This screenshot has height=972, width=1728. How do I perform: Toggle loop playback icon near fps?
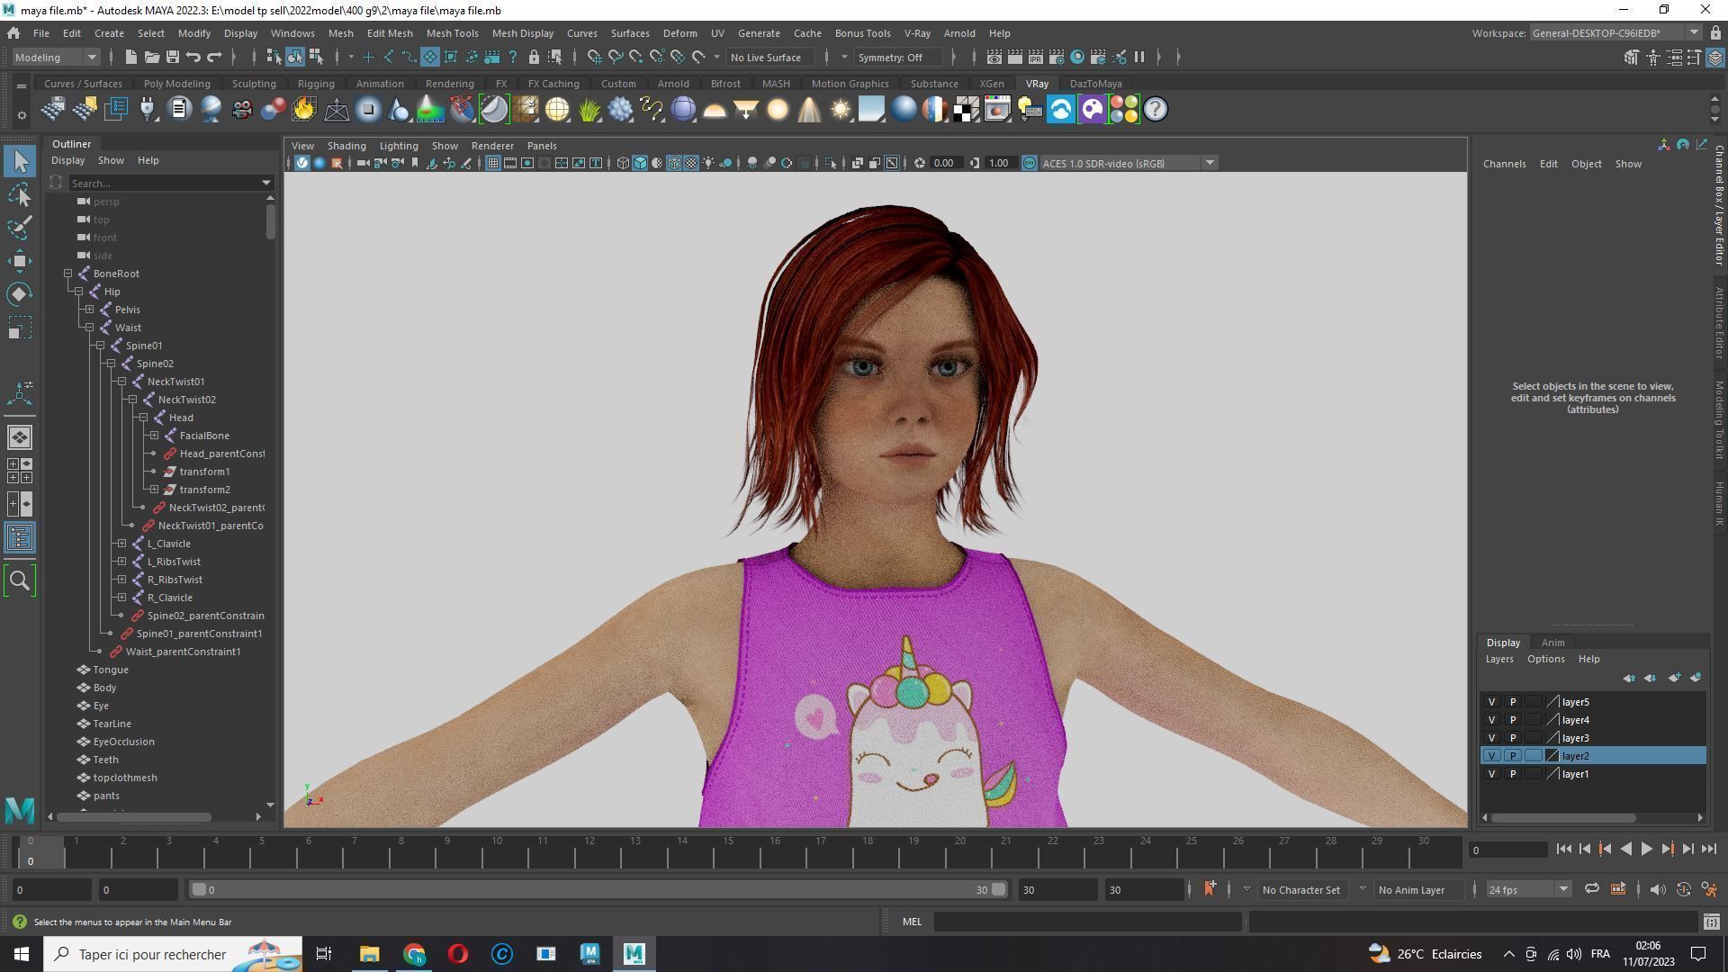pyautogui.click(x=1591, y=889)
